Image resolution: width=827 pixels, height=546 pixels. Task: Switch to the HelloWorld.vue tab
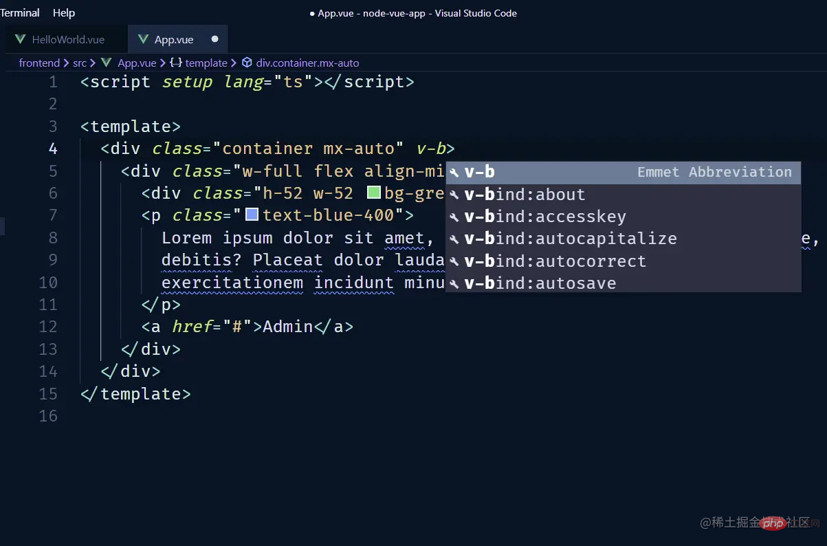pos(68,40)
